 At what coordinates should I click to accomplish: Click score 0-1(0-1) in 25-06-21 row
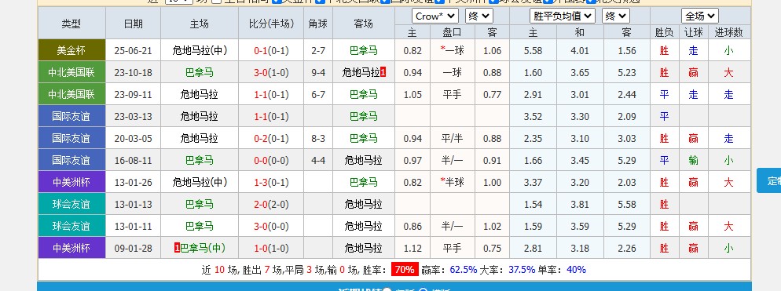tap(271, 51)
